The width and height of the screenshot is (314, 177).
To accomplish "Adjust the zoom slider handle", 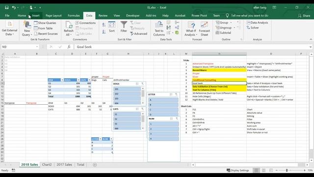I will pyautogui.click(x=287, y=171).
